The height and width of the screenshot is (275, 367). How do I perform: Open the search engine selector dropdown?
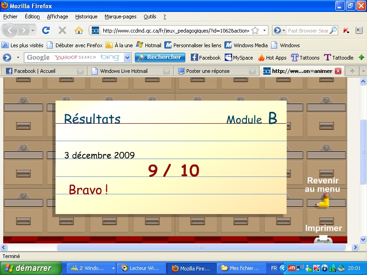coord(278,30)
